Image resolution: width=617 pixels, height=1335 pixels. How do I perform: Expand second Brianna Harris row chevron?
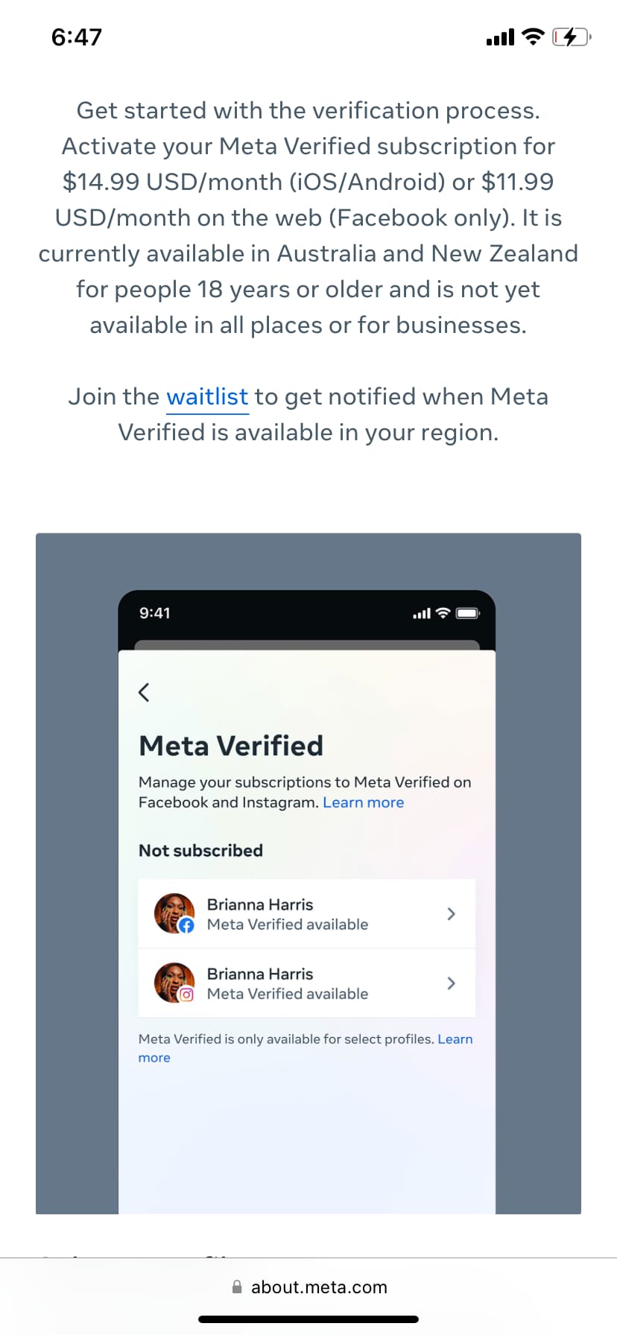point(451,983)
